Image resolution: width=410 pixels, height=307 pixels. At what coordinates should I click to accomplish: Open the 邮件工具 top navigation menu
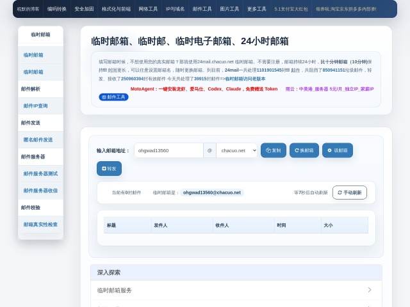pyautogui.click(x=202, y=9)
